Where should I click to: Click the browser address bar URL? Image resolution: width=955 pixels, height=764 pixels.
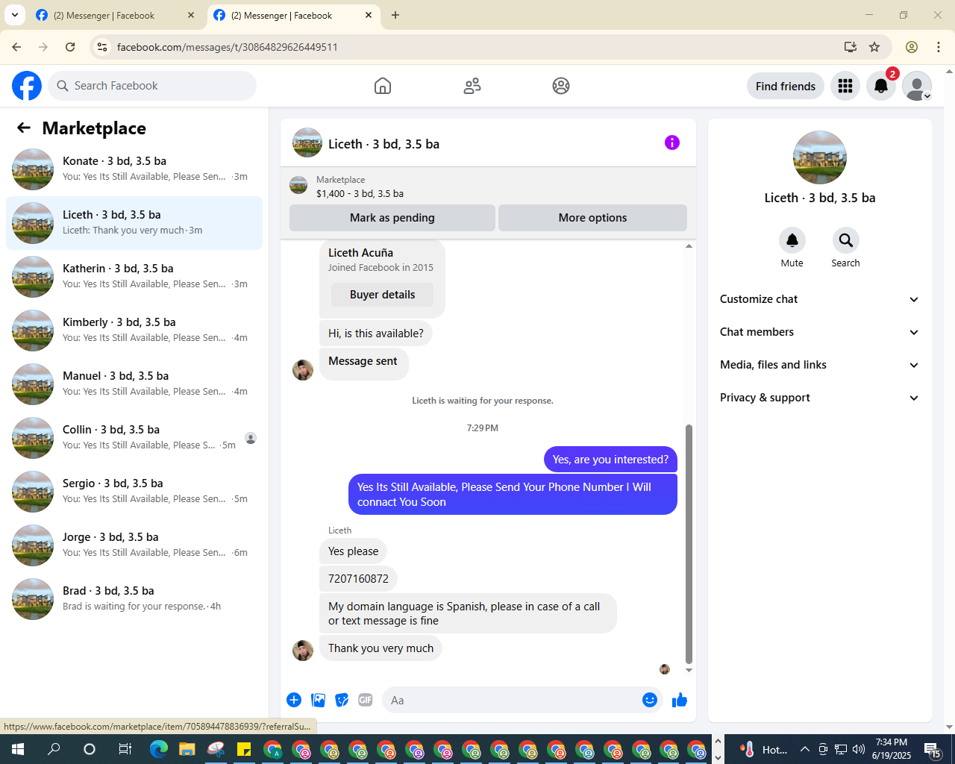tap(228, 47)
